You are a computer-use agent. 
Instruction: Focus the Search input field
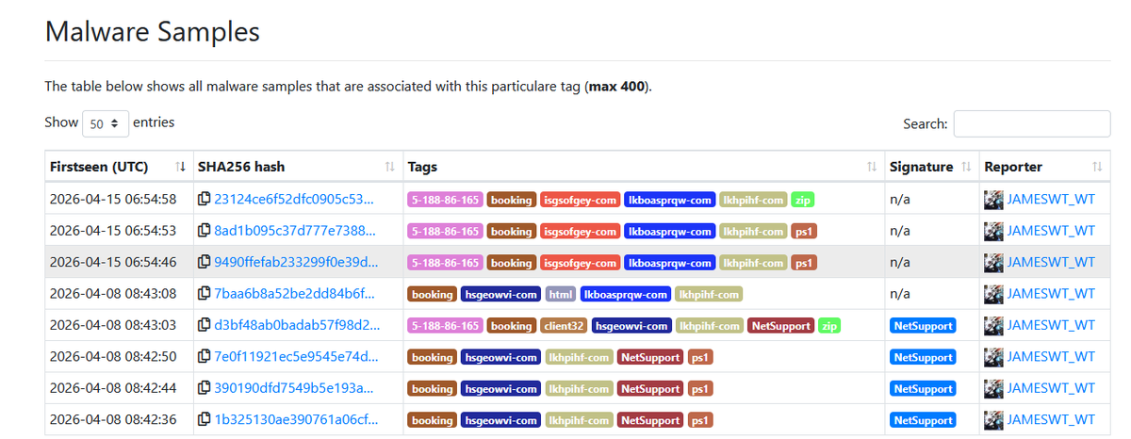click(1032, 123)
